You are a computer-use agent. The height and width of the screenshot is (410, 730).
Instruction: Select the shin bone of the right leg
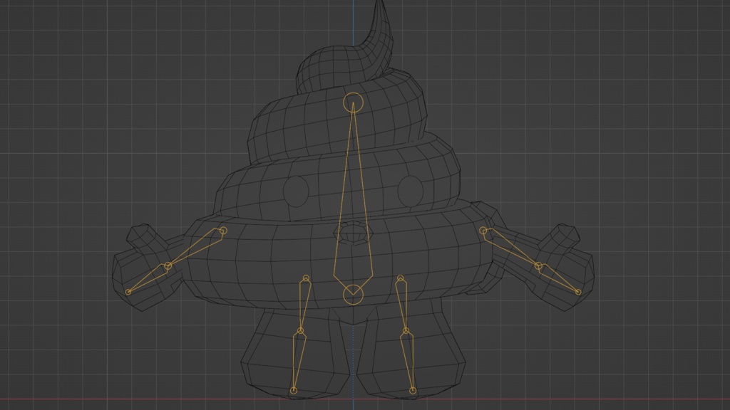coord(408,361)
